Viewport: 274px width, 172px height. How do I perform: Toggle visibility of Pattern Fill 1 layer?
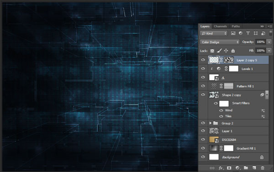203,86
